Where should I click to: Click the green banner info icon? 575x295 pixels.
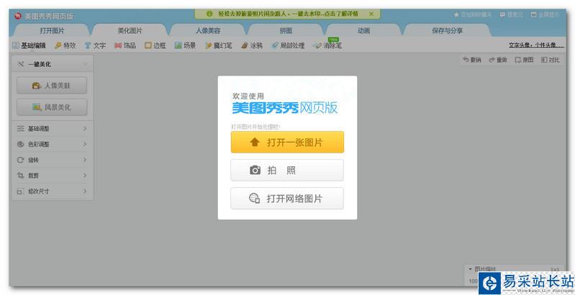pyautogui.click(x=209, y=14)
